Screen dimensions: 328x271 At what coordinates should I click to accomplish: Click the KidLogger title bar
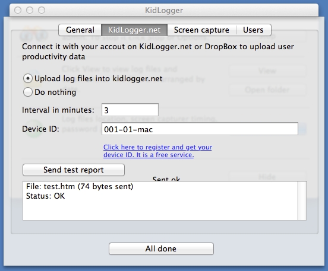coord(164,10)
